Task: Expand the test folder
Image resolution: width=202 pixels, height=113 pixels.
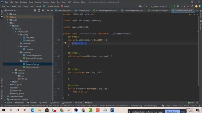Action: [10, 82]
